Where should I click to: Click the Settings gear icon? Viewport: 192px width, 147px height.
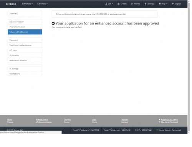click(146, 4)
